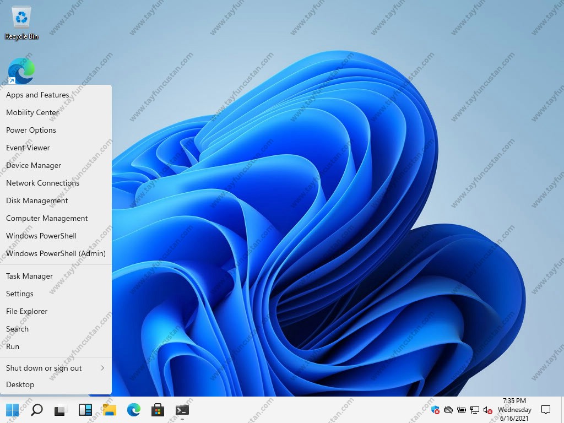
Task: Launch Windows PowerShell (Admin)
Action: pos(56,253)
